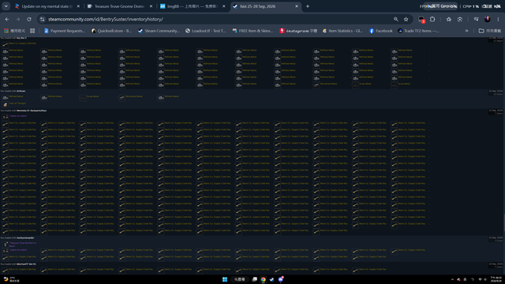
Task: Open the Facebook bookmark
Action: (381, 31)
